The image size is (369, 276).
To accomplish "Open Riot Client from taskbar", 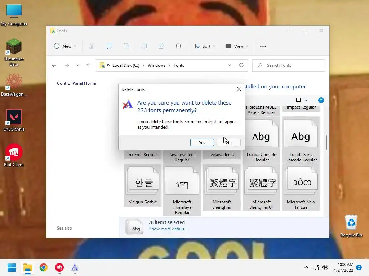I will click(x=59, y=267).
